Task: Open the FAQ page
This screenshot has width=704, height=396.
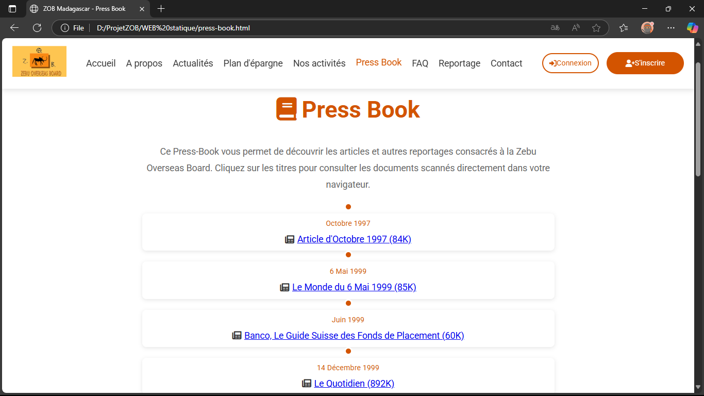Action: 420,63
